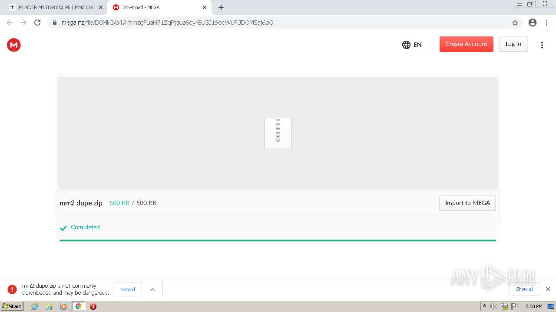Click the red download warning icon
This screenshot has width=556, height=312.
pyautogui.click(x=12, y=289)
